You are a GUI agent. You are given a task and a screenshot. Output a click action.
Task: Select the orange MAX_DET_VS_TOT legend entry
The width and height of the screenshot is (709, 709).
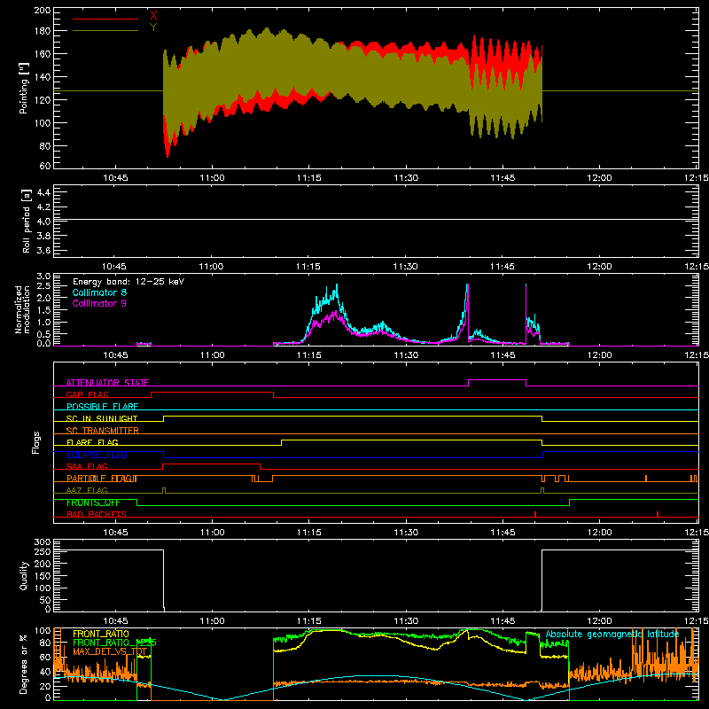pos(110,651)
